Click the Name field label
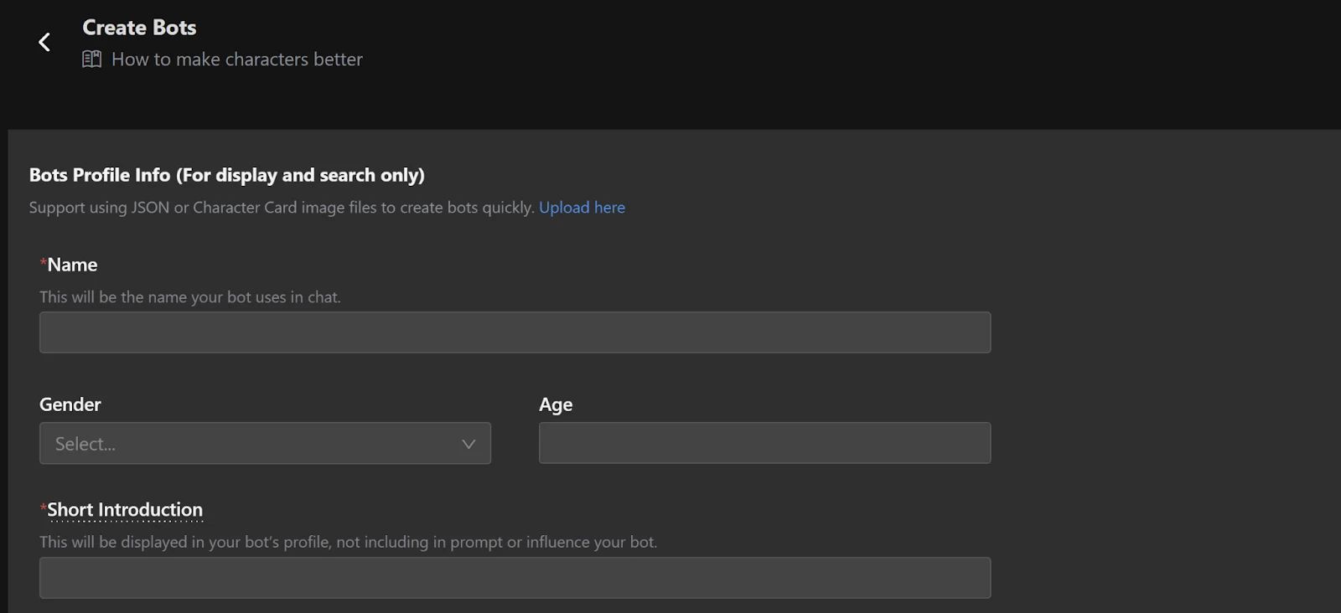1341x613 pixels. click(x=72, y=265)
